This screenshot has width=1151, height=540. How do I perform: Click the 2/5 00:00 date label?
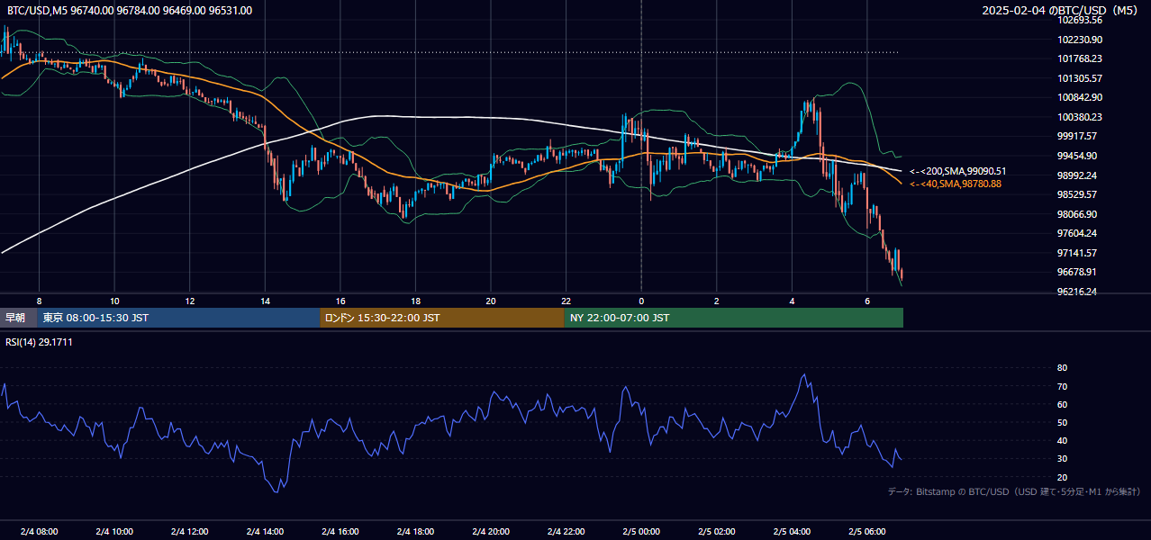(x=641, y=532)
